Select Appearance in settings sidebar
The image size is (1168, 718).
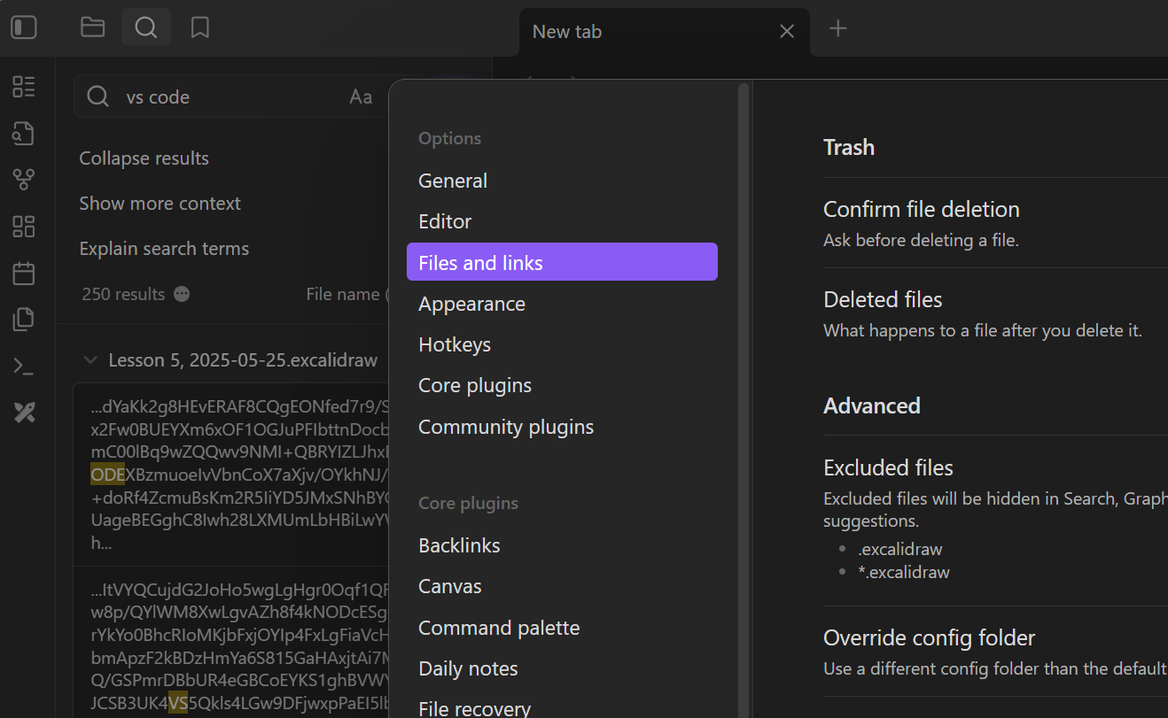471,304
